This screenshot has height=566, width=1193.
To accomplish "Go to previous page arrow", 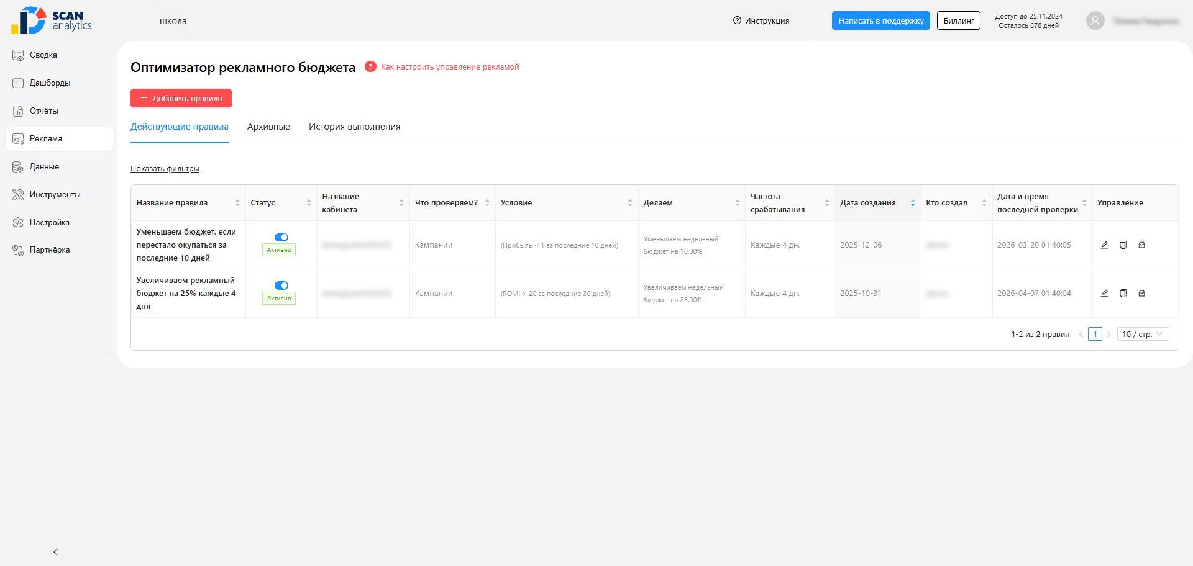I will pyautogui.click(x=1081, y=335).
